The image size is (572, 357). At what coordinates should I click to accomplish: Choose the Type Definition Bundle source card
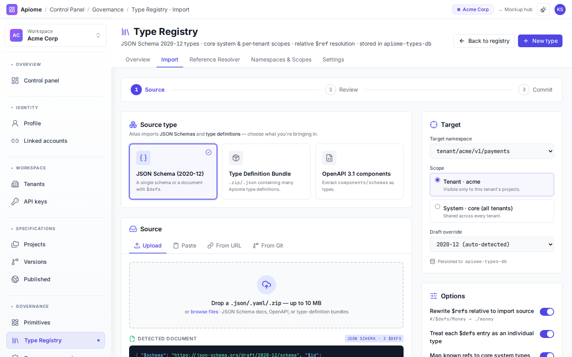[266, 171]
